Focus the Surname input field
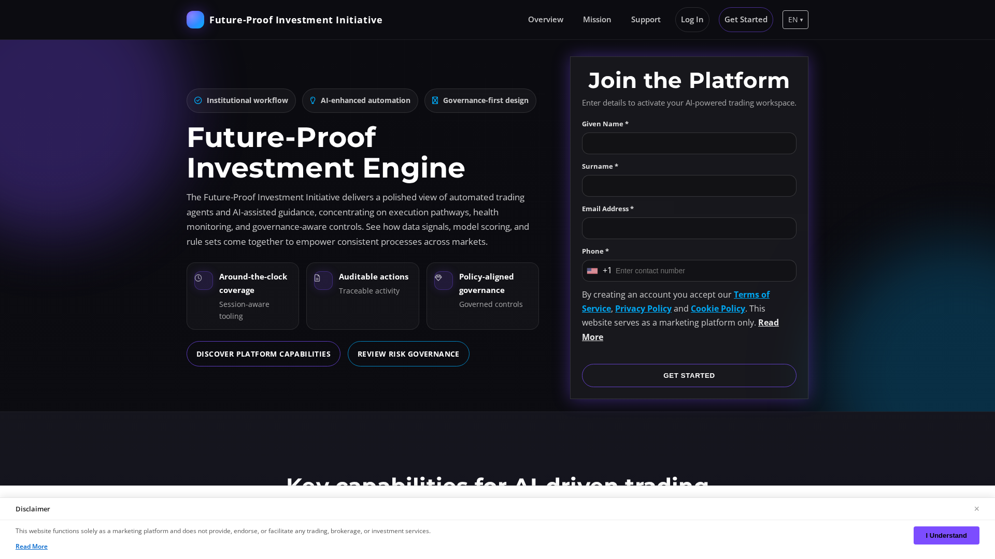The width and height of the screenshot is (995, 559). [x=689, y=186]
